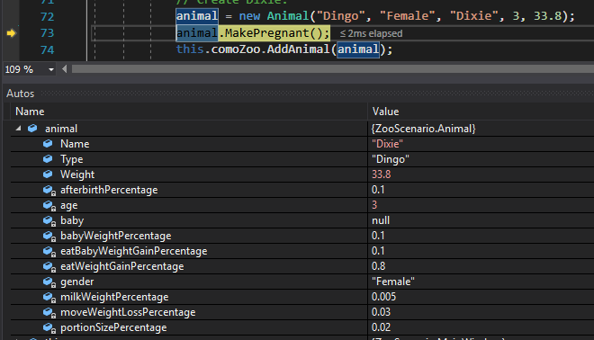Click the ≤ 2ms elapsed PerfTip

coord(371,33)
